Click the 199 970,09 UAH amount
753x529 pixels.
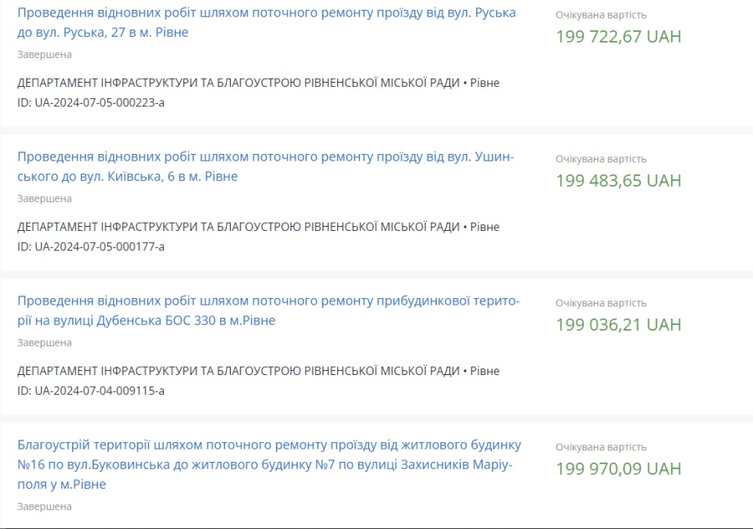618,469
